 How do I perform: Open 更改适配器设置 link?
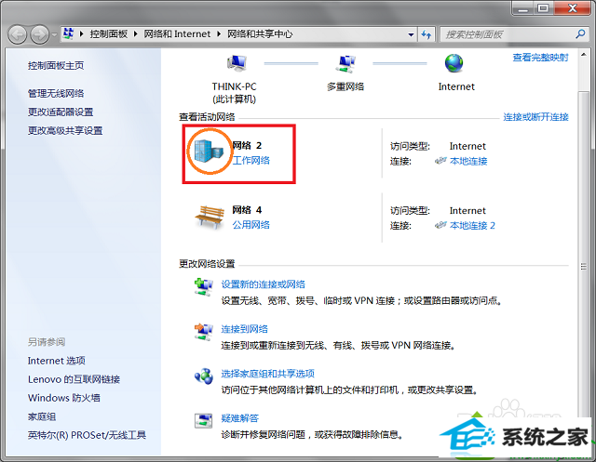pos(61,112)
